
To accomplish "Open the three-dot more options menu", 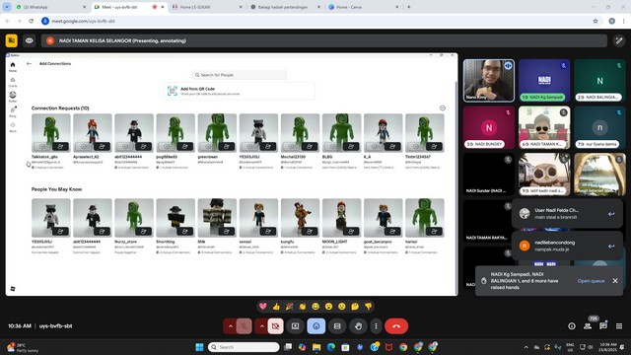I will 376,326.
